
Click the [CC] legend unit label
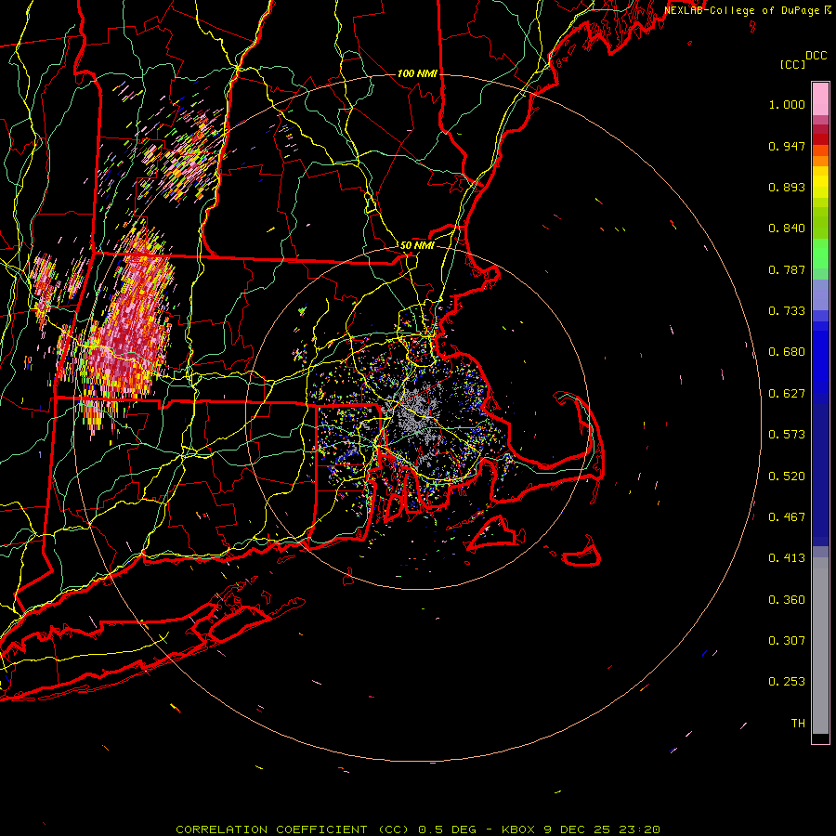792,64
